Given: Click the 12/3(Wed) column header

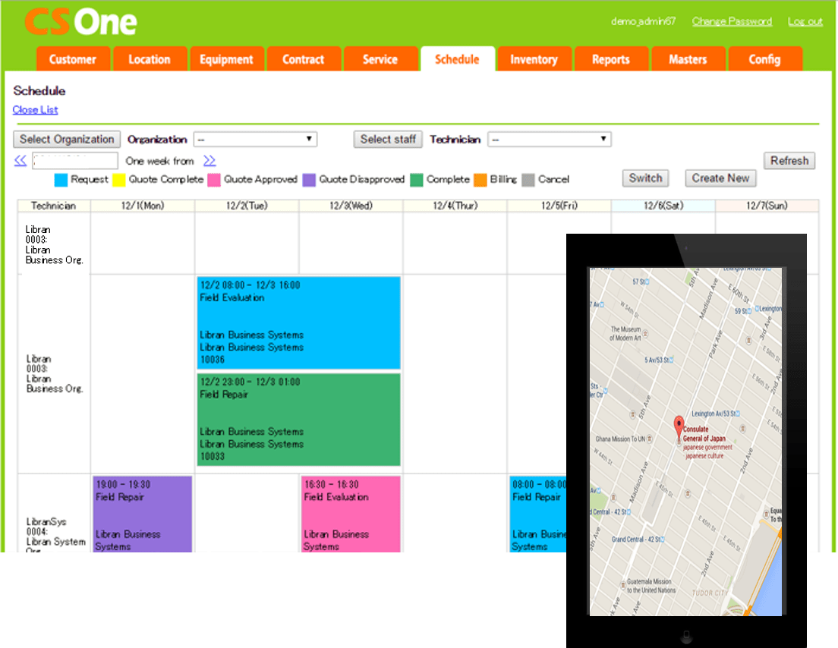Looking at the screenshot, I should click(351, 206).
